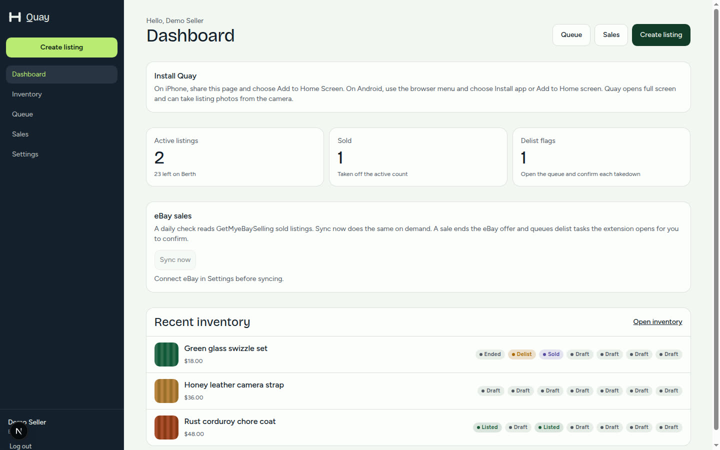Click the page vertical scrollbar
The height and width of the screenshot is (450, 720).
(x=716, y=219)
